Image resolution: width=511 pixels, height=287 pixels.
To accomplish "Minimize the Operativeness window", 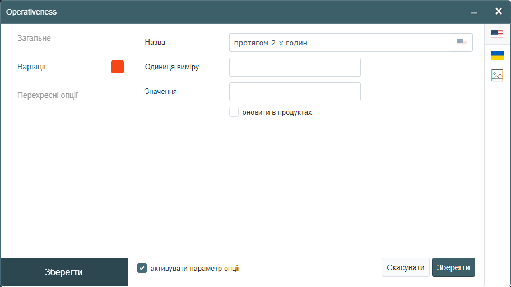I will [x=473, y=12].
